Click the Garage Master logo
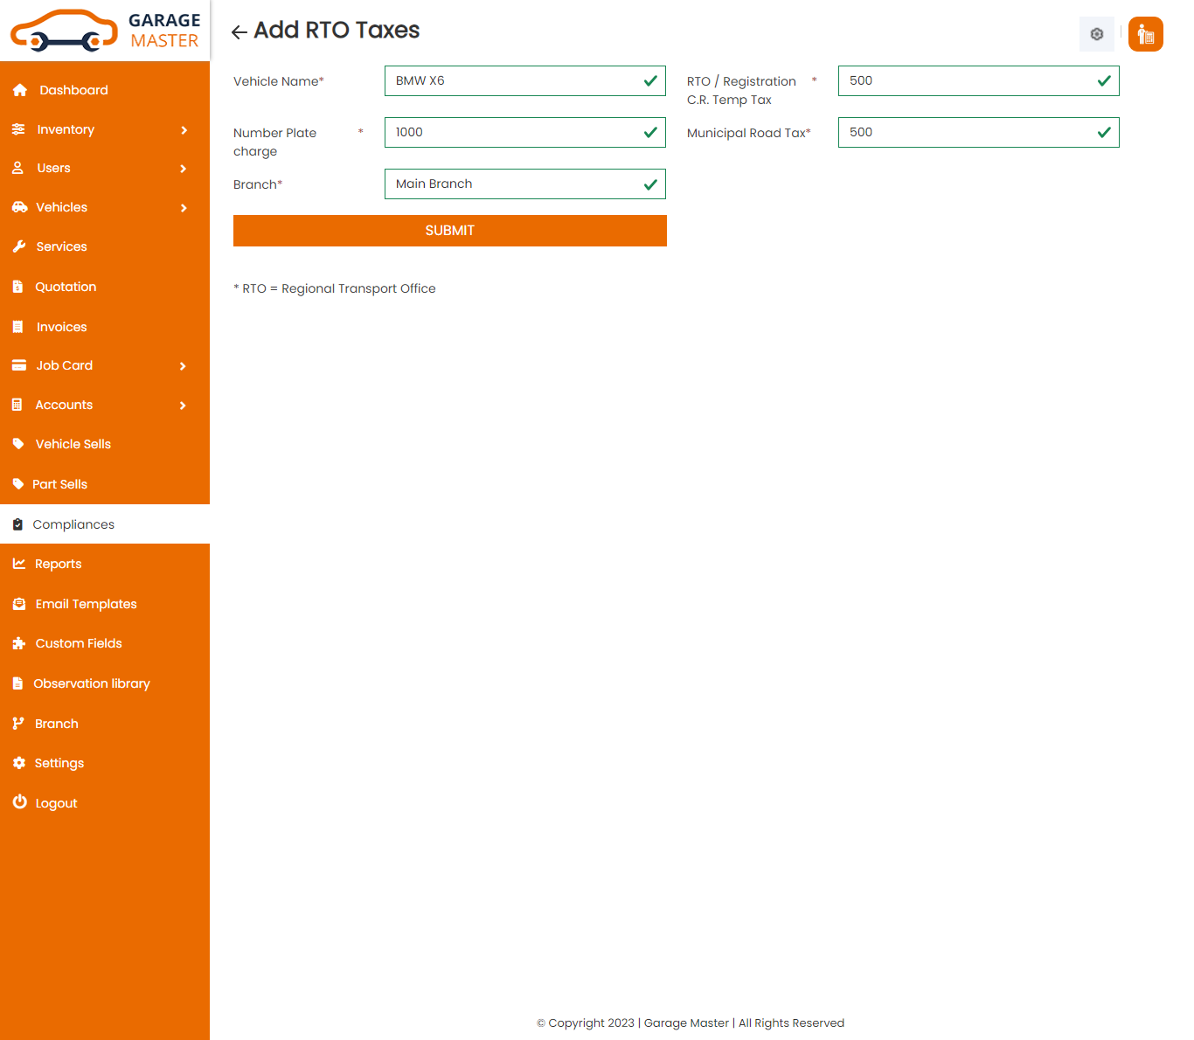Image resolution: width=1194 pixels, height=1040 pixels. pyautogui.click(x=105, y=30)
